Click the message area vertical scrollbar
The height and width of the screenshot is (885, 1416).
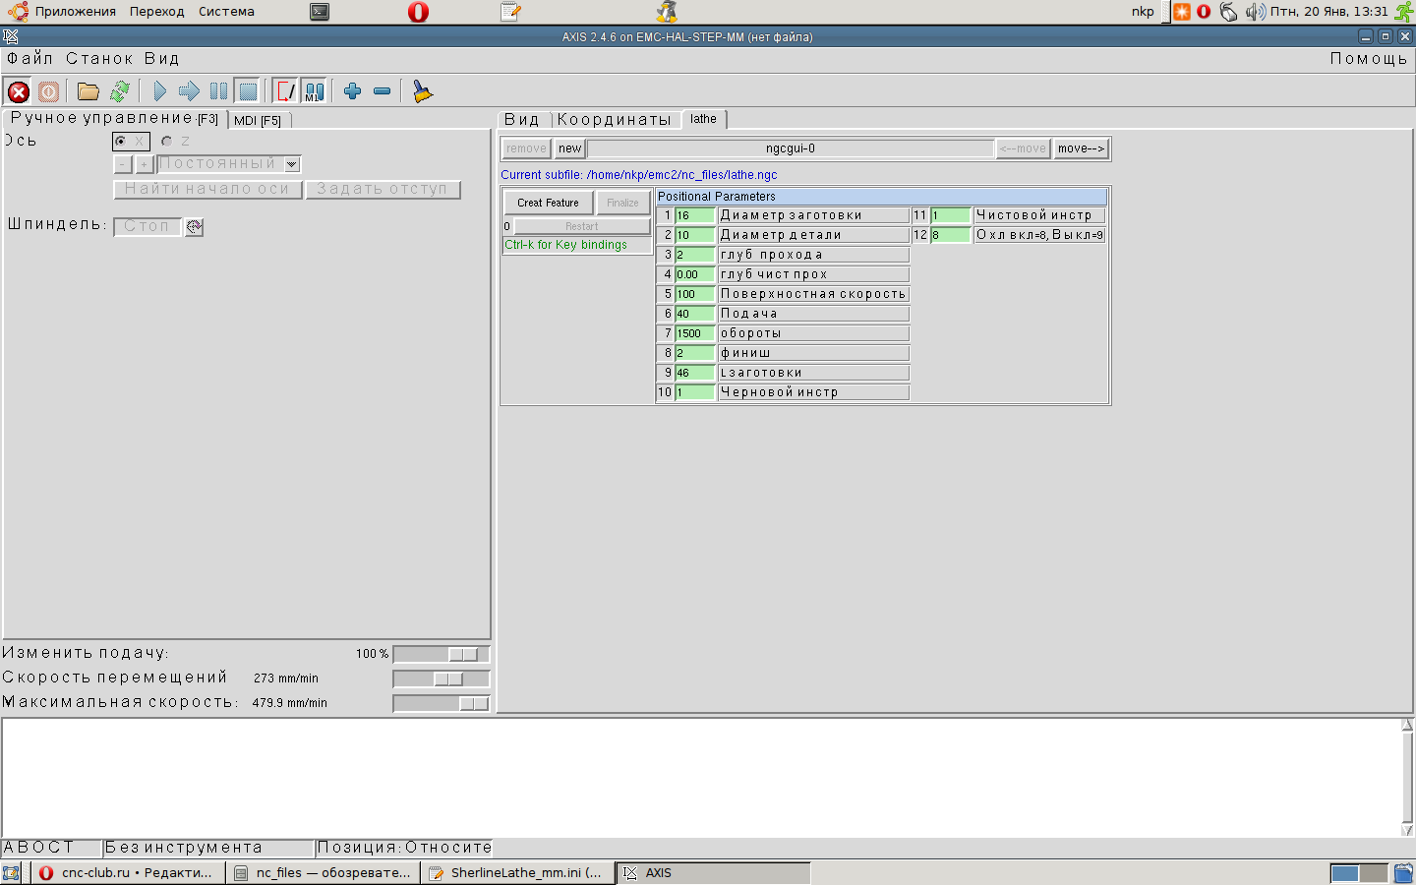pyautogui.click(x=1407, y=777)
